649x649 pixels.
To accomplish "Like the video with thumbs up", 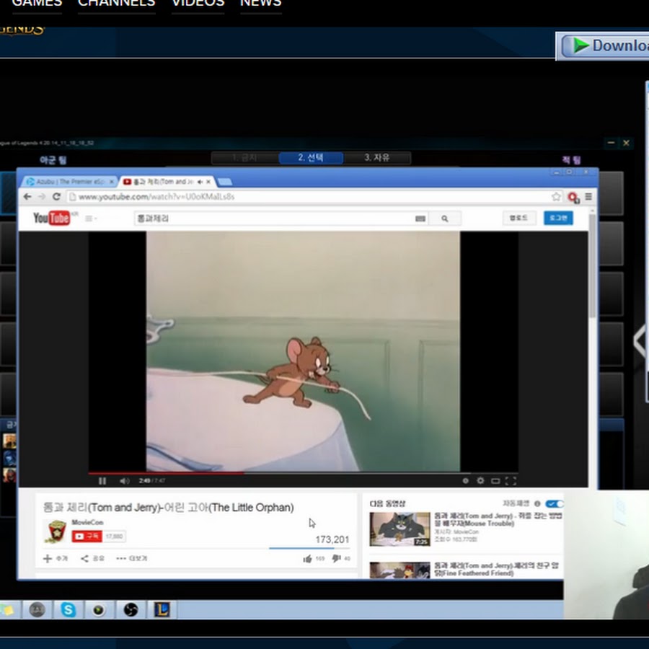I will click(307, 559).
